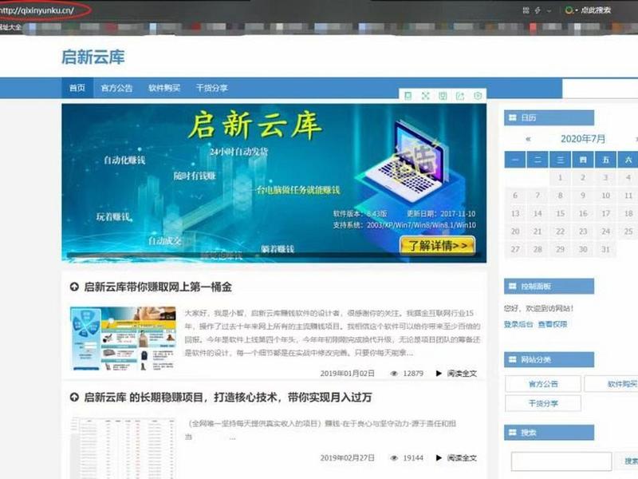638x479 pixels.
Task: Click the 搜索 panel header icon
Action: [x=513, y=432]
